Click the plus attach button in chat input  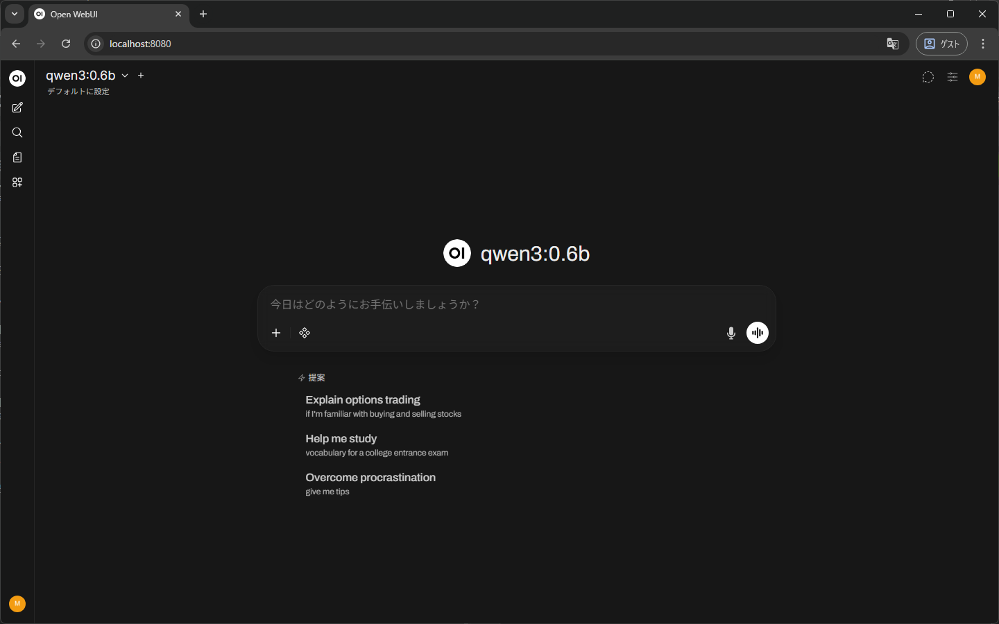pos(276,333)
